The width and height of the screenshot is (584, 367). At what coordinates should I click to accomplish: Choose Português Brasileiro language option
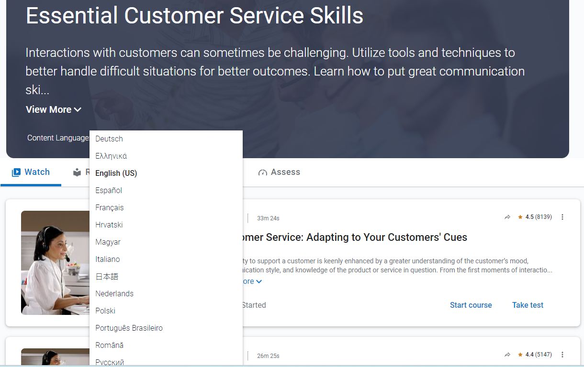pyautogui.click(x=129, y=328)
